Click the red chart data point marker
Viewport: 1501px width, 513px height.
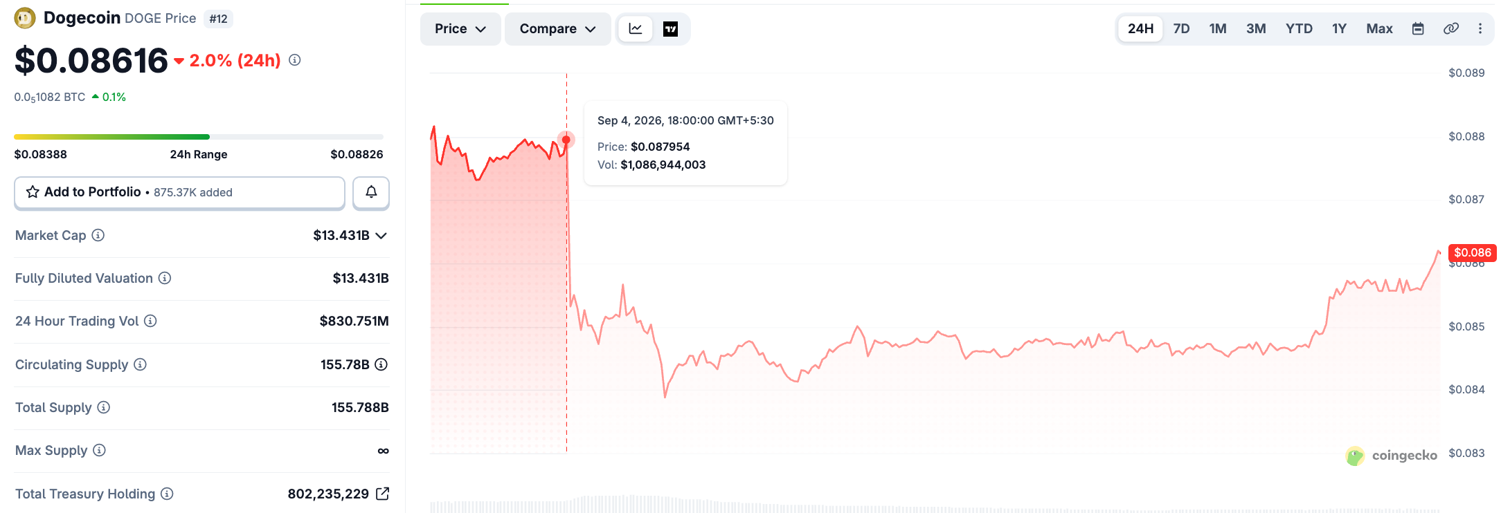(x=566, y=140)
